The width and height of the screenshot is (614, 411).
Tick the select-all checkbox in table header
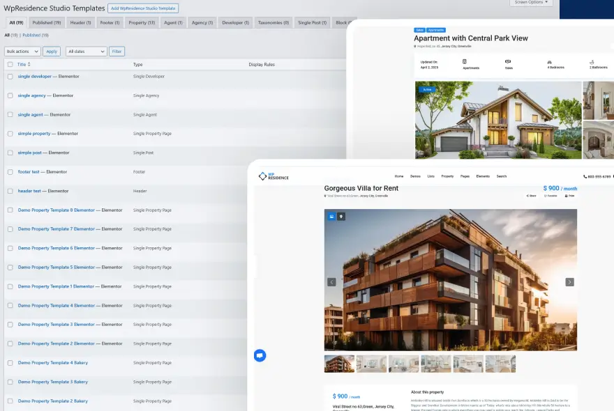click(x=10, y=65)
